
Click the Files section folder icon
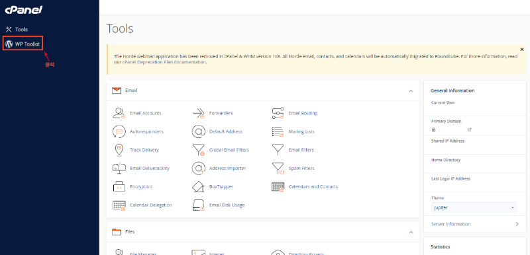(117, 232)
